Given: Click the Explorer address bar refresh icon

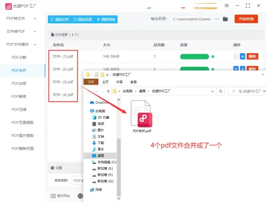Looking at the screenshot, I should [x=220, y=91].
